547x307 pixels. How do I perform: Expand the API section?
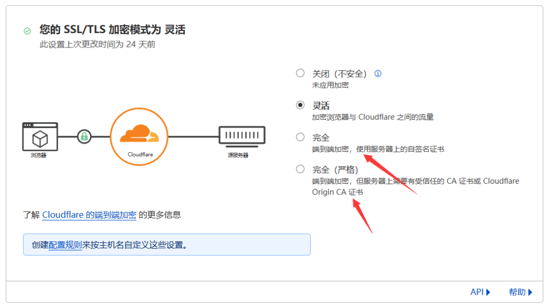coord(480,292)
